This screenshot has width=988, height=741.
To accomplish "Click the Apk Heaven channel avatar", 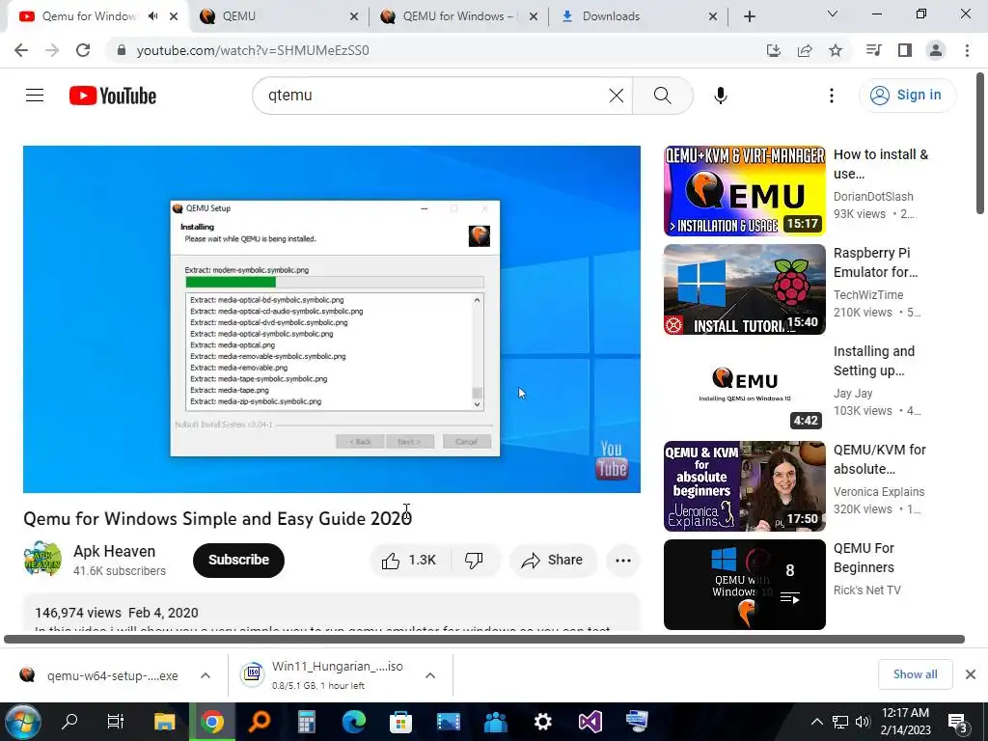I will coord(42,559).
